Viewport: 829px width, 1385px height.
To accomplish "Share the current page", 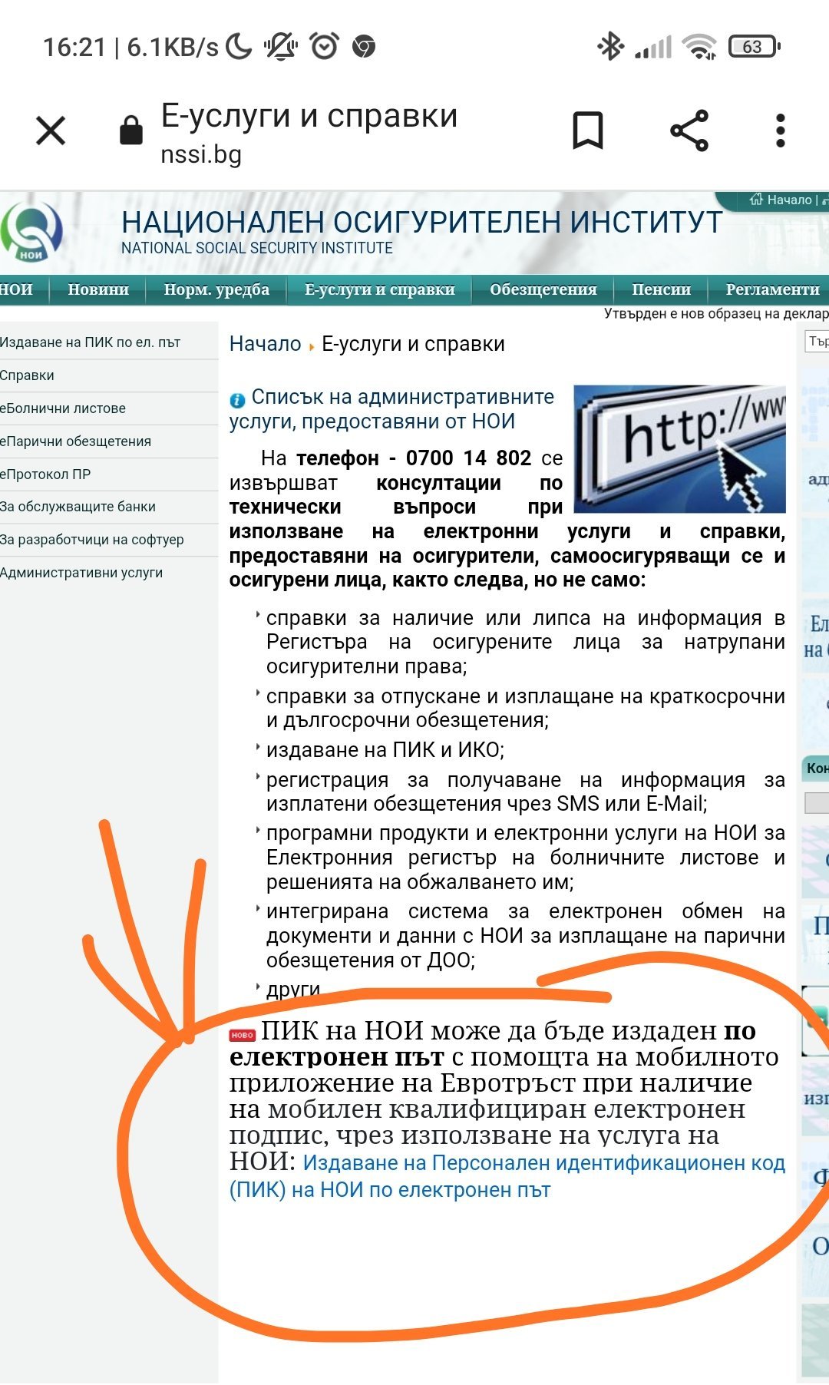I will [689, 131].
